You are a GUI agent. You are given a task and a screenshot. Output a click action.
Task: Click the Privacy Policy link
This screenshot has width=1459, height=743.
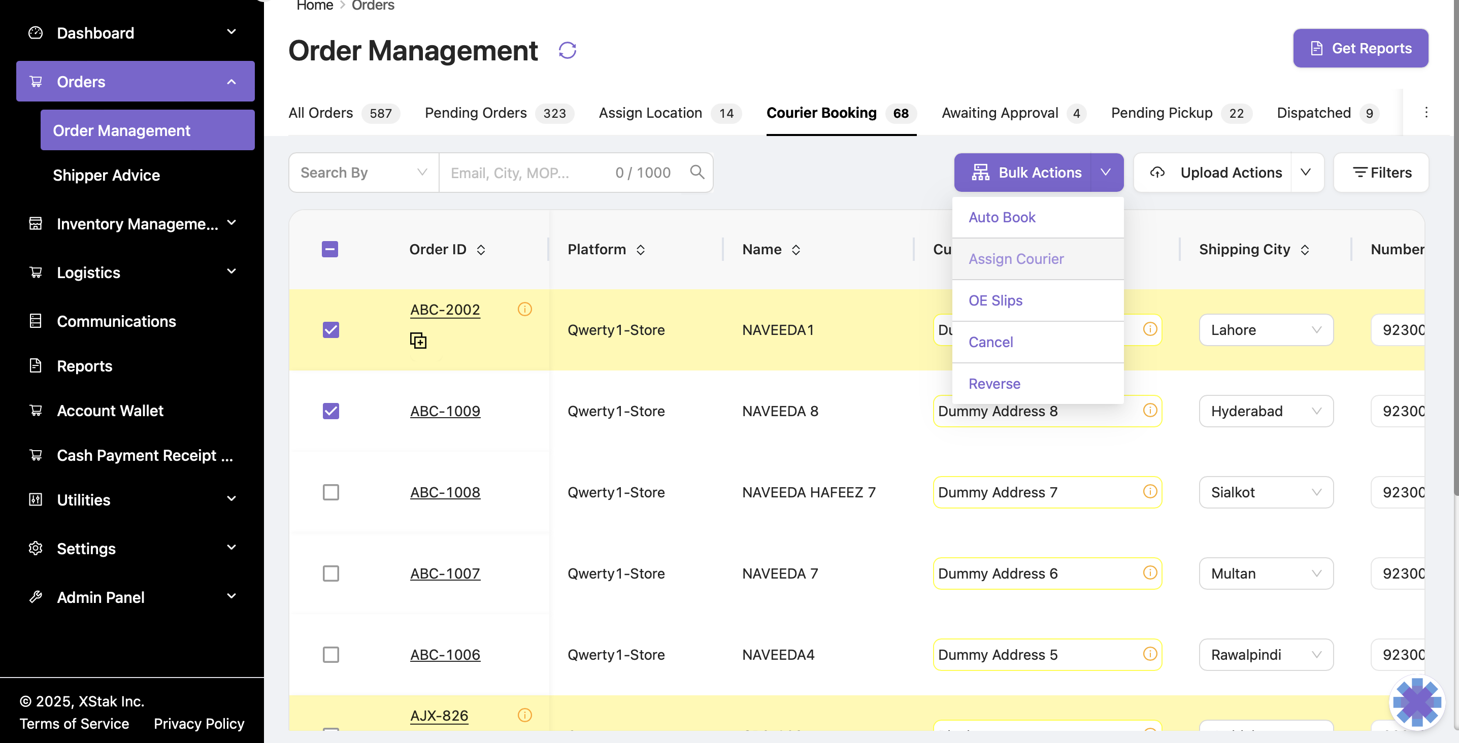(199, 723)
